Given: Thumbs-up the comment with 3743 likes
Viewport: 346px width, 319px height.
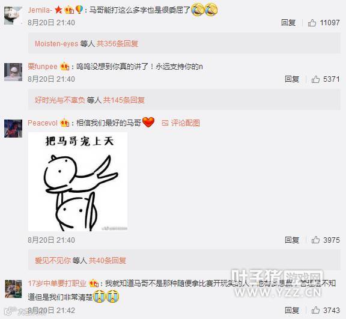Looking at the screenshot, I should [x=315, y=310].
